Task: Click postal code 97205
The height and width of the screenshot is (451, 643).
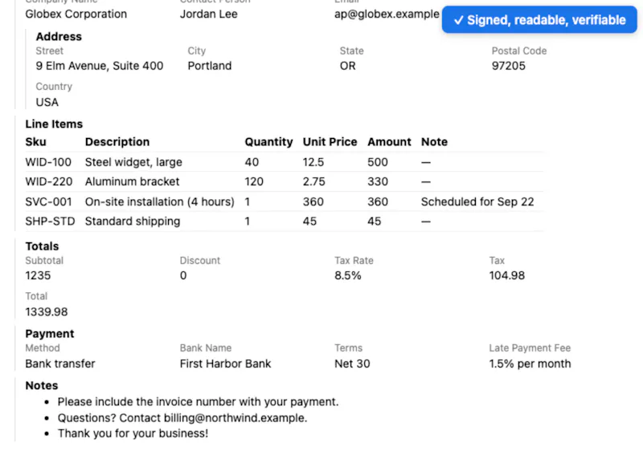Action: [509, 66]
